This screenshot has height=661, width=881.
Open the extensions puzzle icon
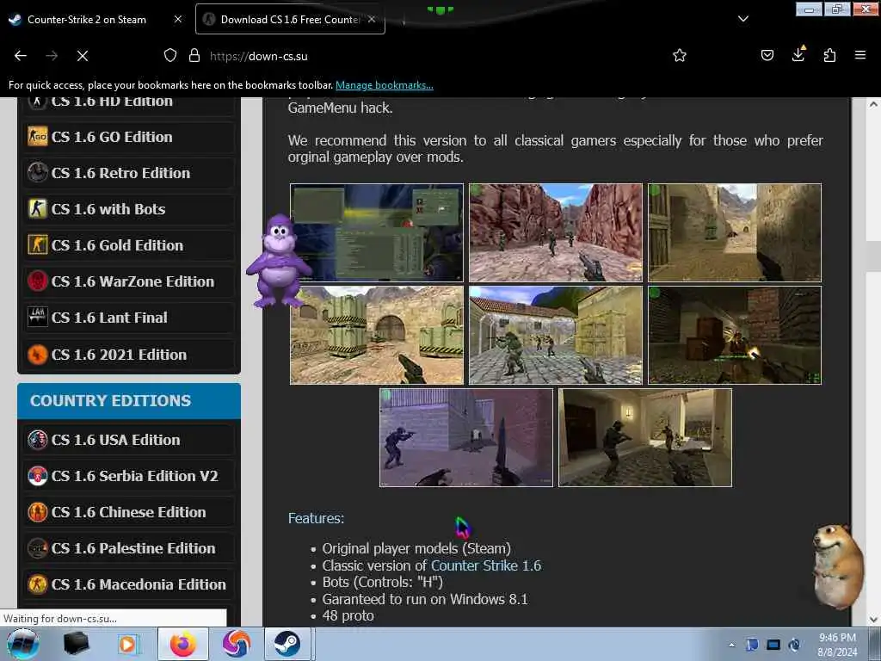[x=830, y=55]
